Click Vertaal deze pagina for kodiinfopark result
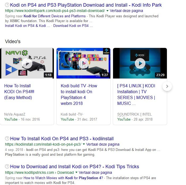The height and width of the screenshot is (185, 186). 126,11
